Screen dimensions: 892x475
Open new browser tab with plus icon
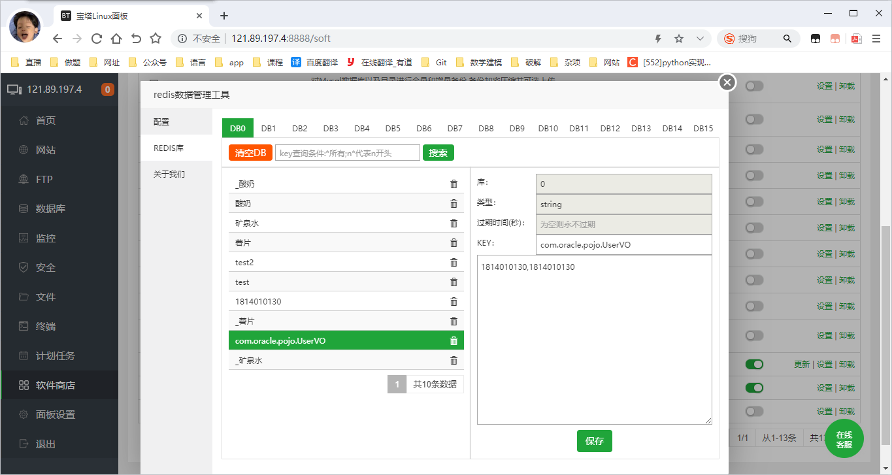(x=224, y=16)
